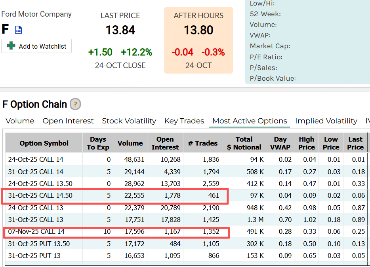Select the Stock Volatility tab

coord(129,121)
